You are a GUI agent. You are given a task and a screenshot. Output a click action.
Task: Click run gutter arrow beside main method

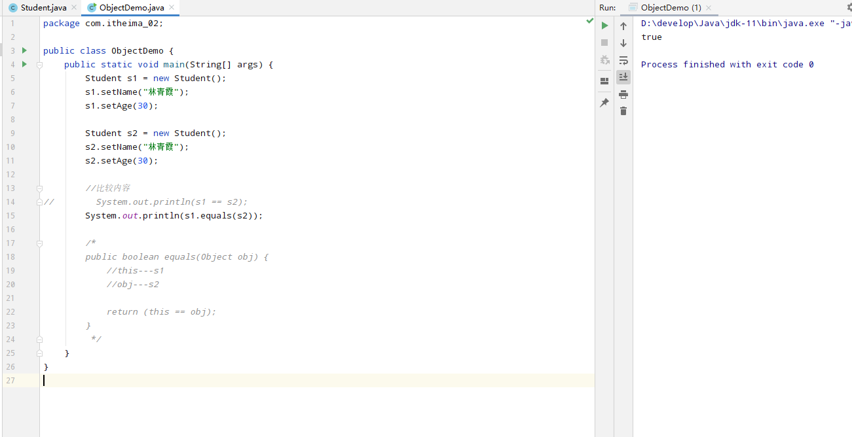click(24, 64)
